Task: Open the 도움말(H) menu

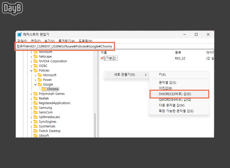Action: (85, 41)
